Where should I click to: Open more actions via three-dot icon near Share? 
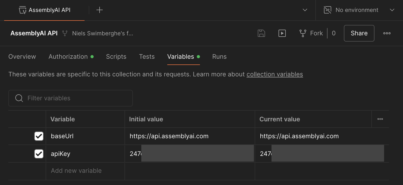pyautogui.click(x=387, y=33)
